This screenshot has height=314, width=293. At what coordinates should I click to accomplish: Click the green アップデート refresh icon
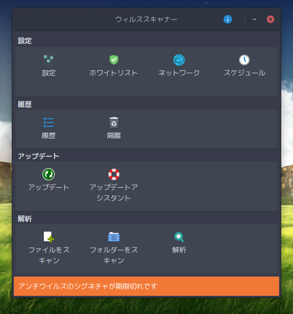pyautogui.click(x=49, y=174)
